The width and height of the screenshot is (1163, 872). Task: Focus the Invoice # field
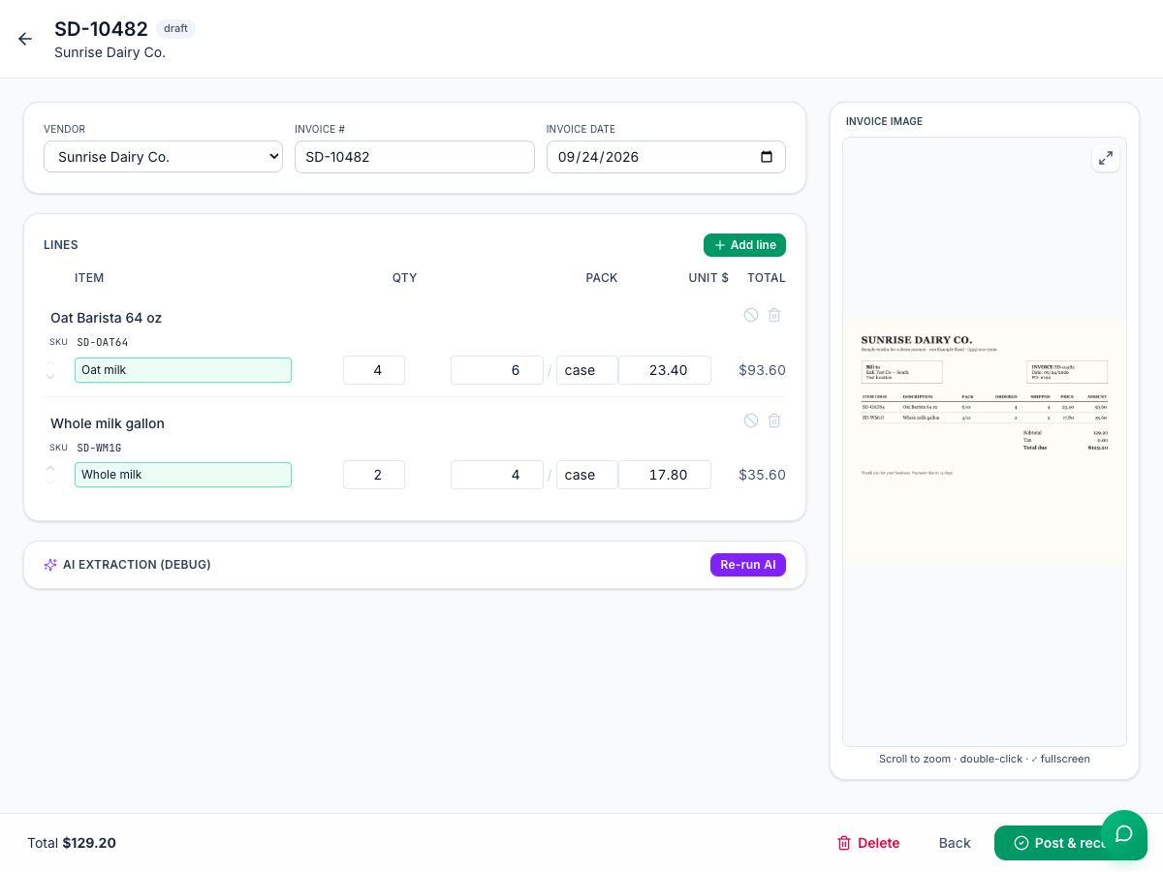(x=415, y=157)
